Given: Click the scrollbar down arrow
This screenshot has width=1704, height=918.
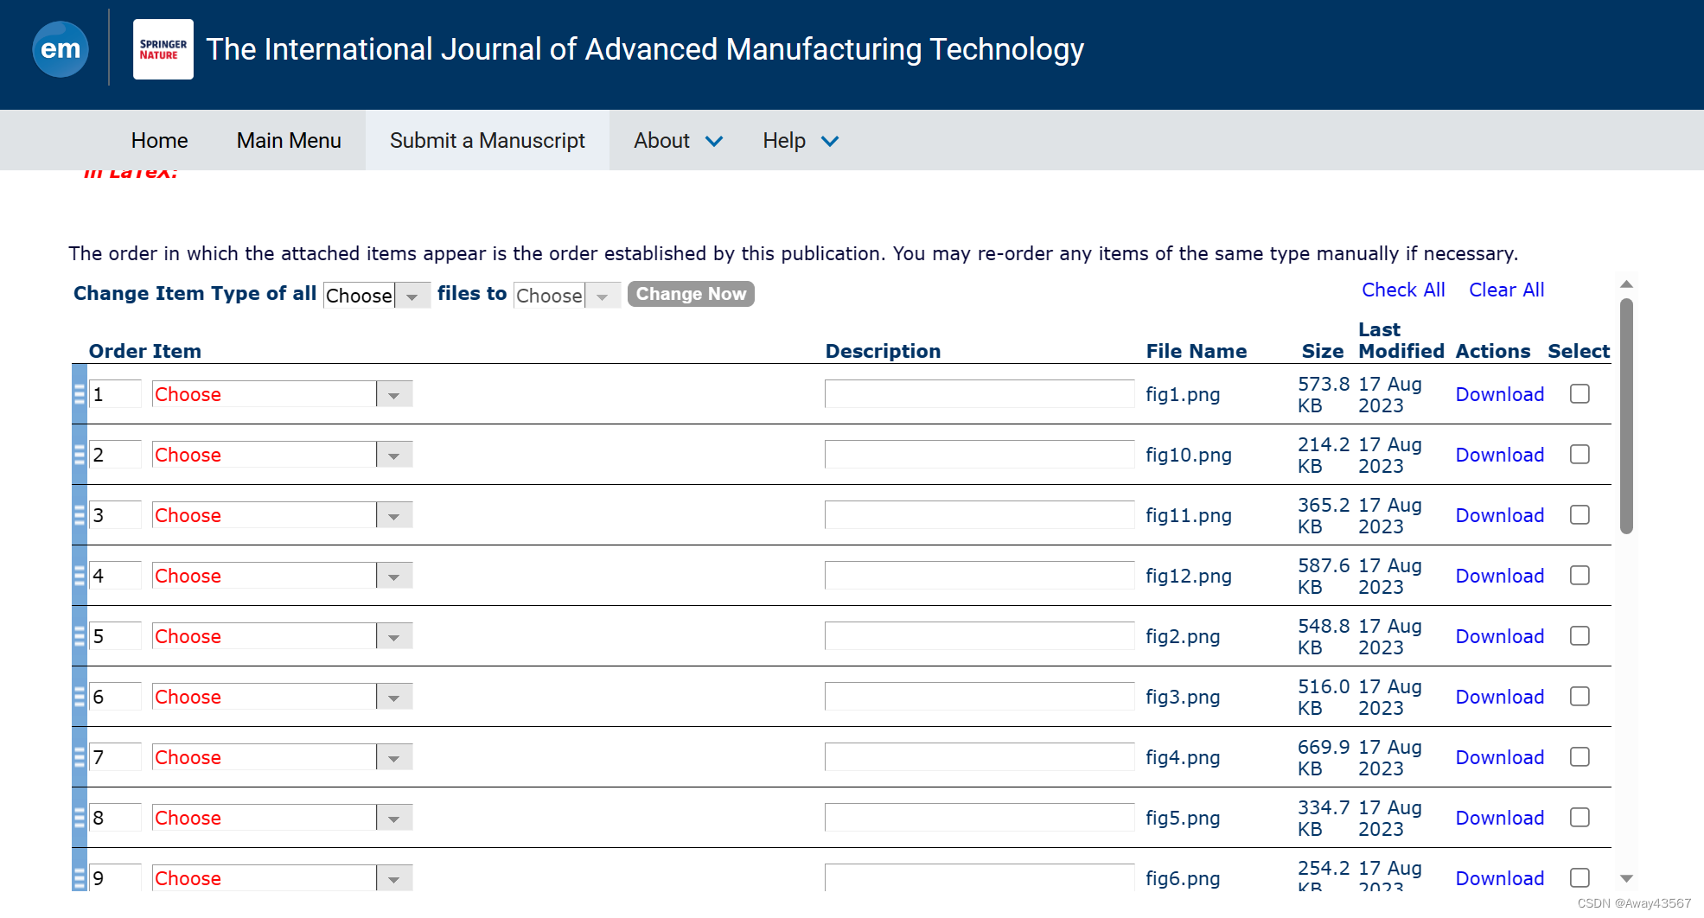Looking at the screenshot, I should tap(1628, 877).
